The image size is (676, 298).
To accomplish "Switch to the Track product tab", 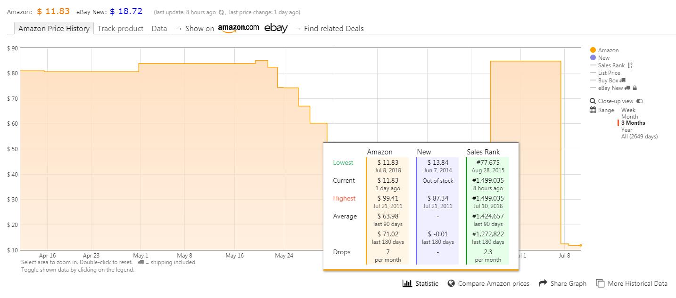I will tap(120, 28).
